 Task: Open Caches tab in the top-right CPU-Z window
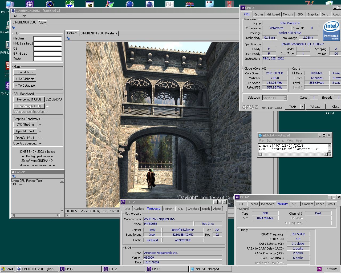pos(258,14)
